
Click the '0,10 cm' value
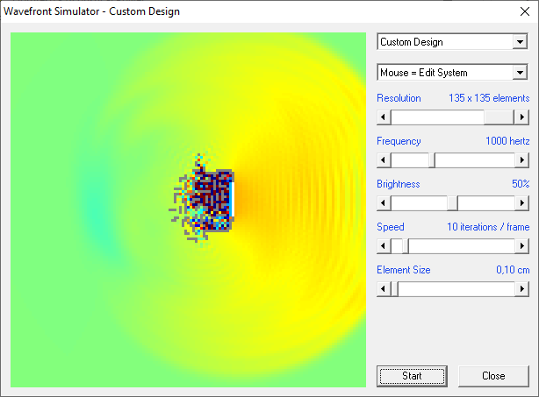click(x=513, y=270)
